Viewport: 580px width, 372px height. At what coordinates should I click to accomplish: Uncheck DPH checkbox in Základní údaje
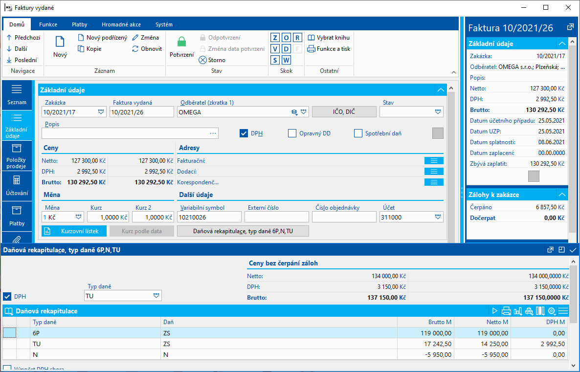(244, 133)
